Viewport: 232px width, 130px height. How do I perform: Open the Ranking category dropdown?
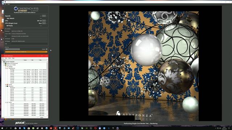tap(12, 49)
